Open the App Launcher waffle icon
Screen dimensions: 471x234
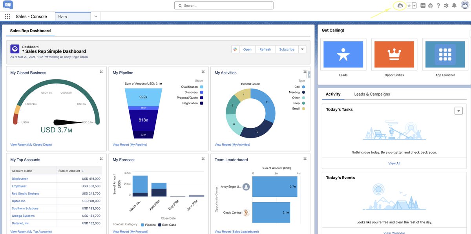click(x=7, y=16)
